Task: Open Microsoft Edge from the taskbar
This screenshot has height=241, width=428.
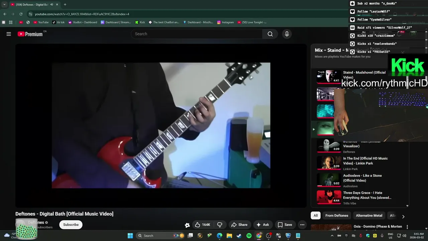Action: point(219,236)
